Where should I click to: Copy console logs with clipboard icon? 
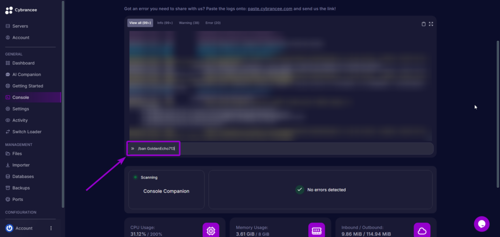coord(423,23)
